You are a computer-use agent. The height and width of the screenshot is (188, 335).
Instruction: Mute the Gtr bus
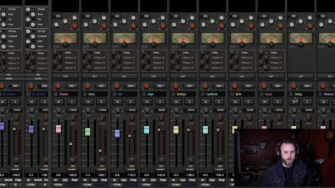[x=117, y=102]
